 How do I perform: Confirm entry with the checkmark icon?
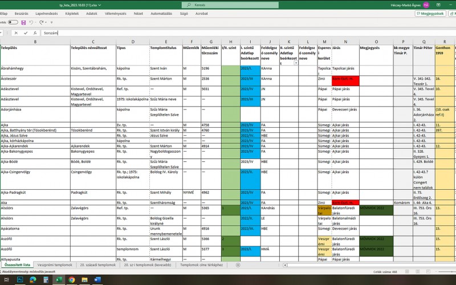(x=26, y=33)
